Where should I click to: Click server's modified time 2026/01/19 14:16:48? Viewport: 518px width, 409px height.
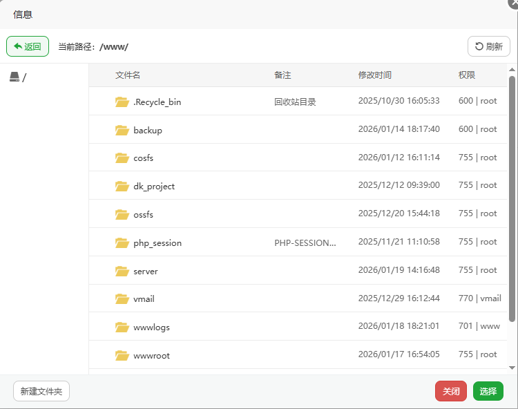pyautogui.click(x=399, y=270)
